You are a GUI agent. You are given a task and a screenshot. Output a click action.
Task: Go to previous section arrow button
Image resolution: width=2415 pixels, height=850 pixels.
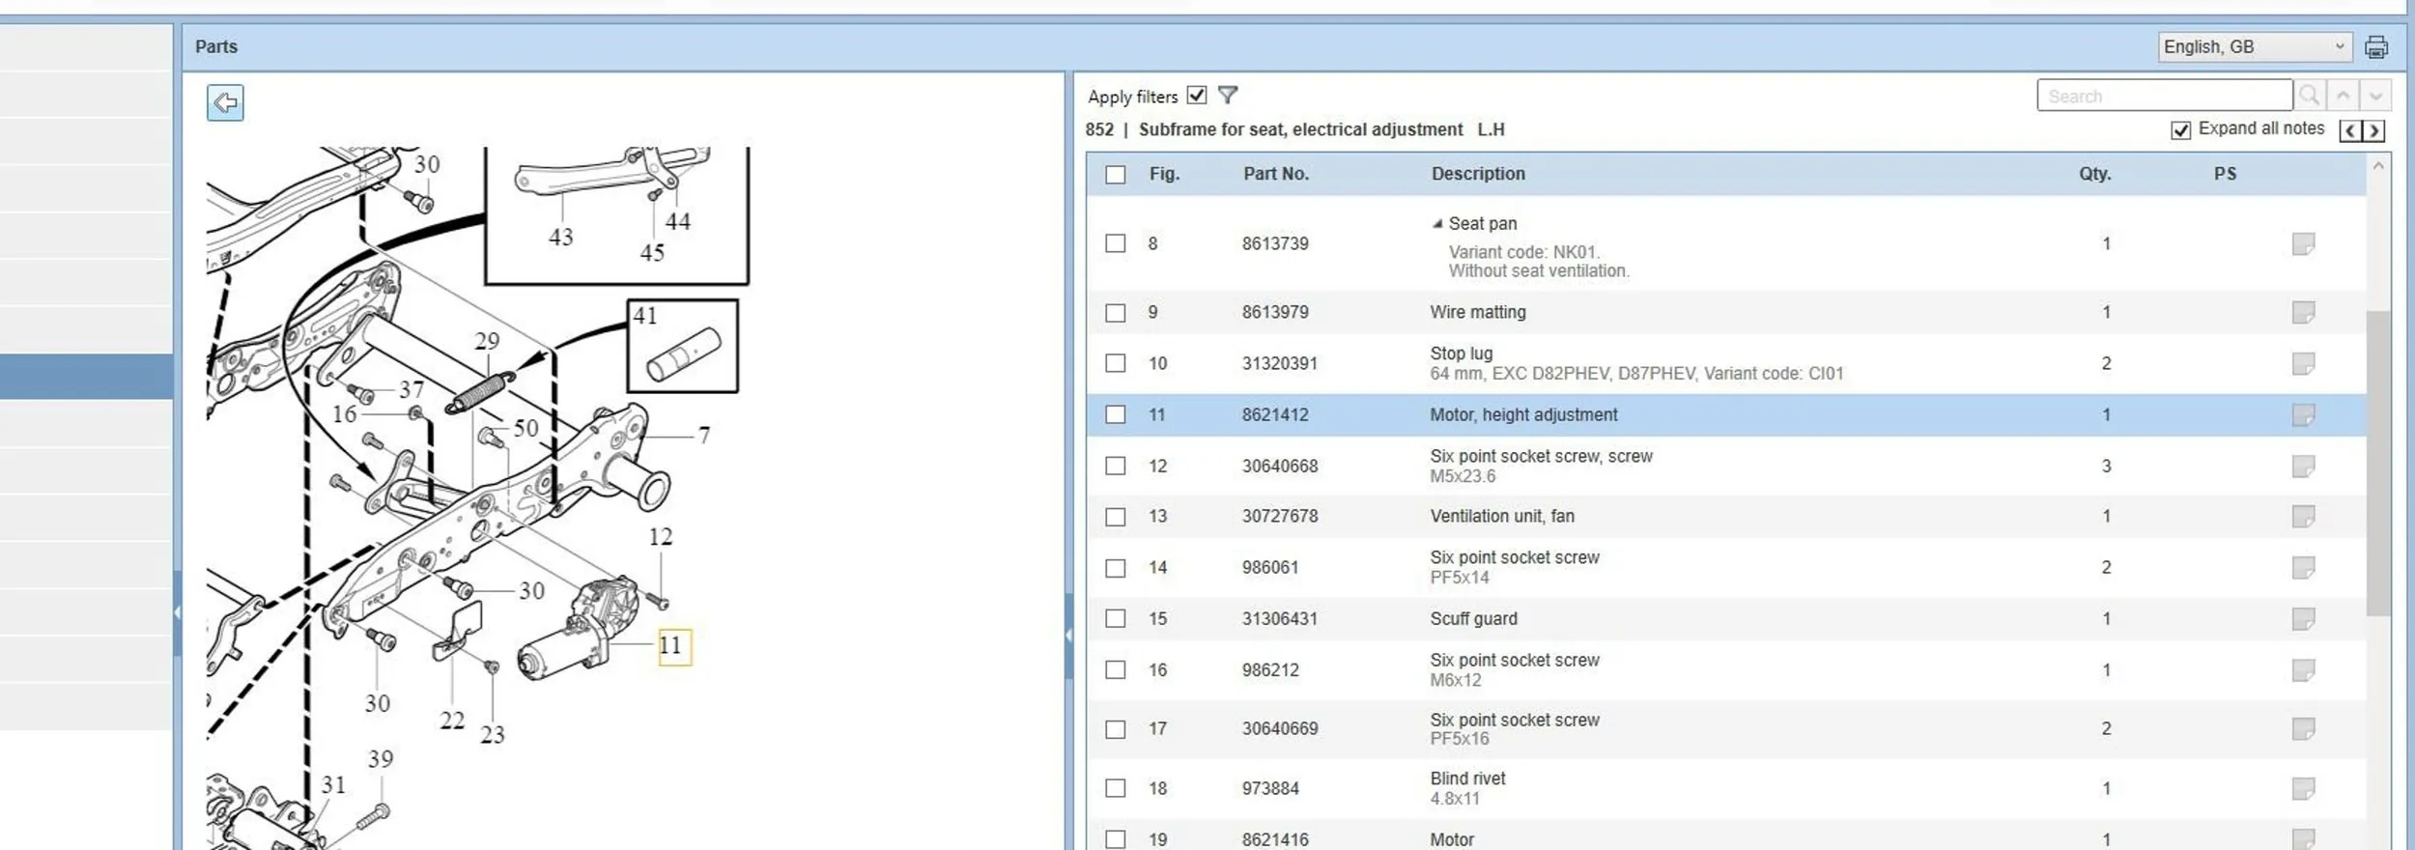(2350, 130)
